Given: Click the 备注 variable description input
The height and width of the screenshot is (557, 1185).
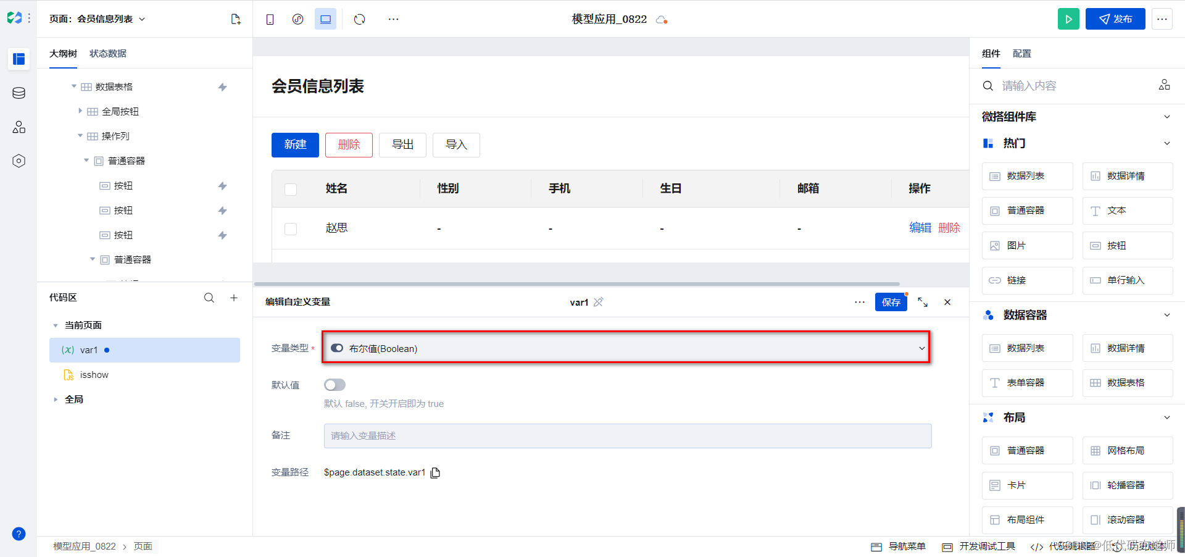Looking at the screenshot, I should (x=628, y=436).
